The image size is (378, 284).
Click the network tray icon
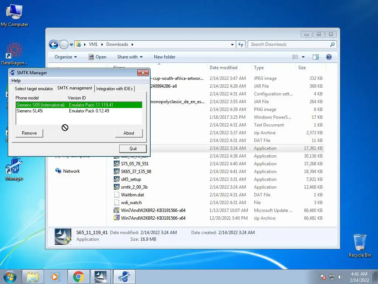(332, 277)
